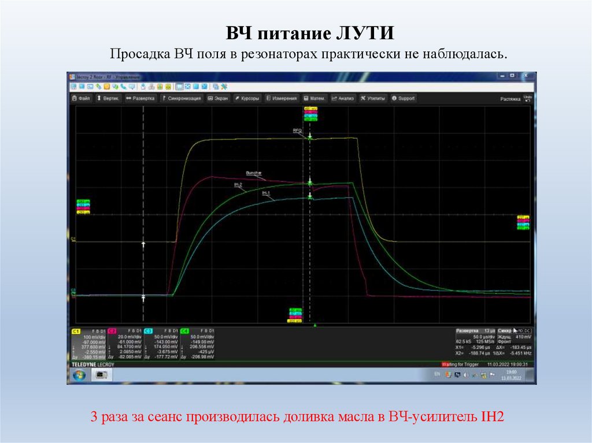Open the Синхронизация menu
592x443 pixels.
click(182, 99)
